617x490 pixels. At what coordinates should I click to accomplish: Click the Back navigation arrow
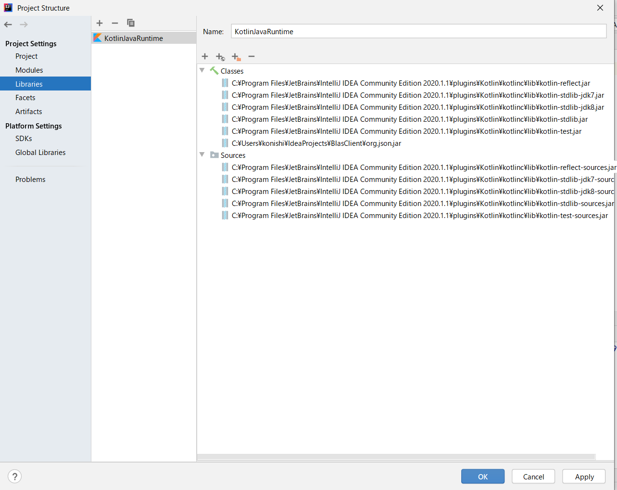point(8,25)
